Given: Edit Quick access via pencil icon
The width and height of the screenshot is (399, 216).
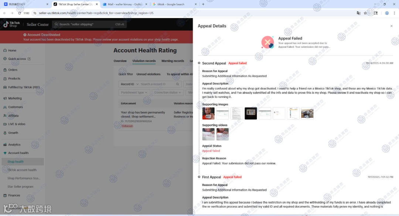Looking at the screenshot, I should [x=29, y=59].
